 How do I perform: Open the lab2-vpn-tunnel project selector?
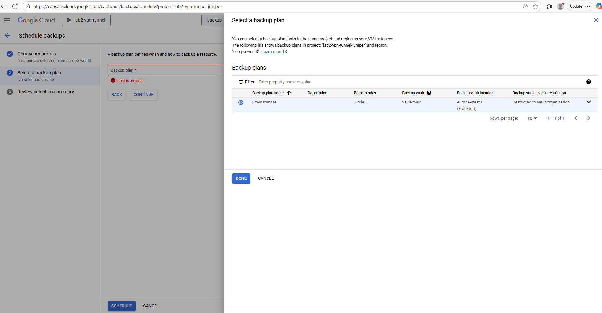[x=86, y=20]
